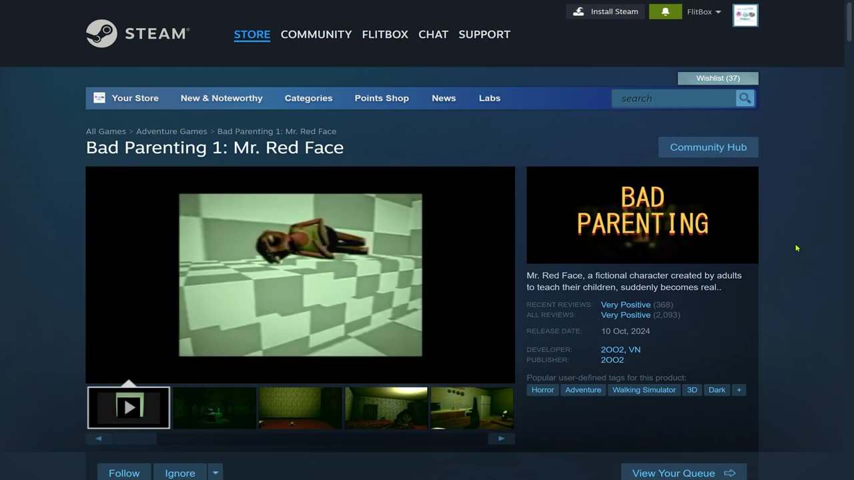The width and height of the screenshot is (854, 480).
Task: Click the Bad Parenting header image
Action: click(643, 215)
